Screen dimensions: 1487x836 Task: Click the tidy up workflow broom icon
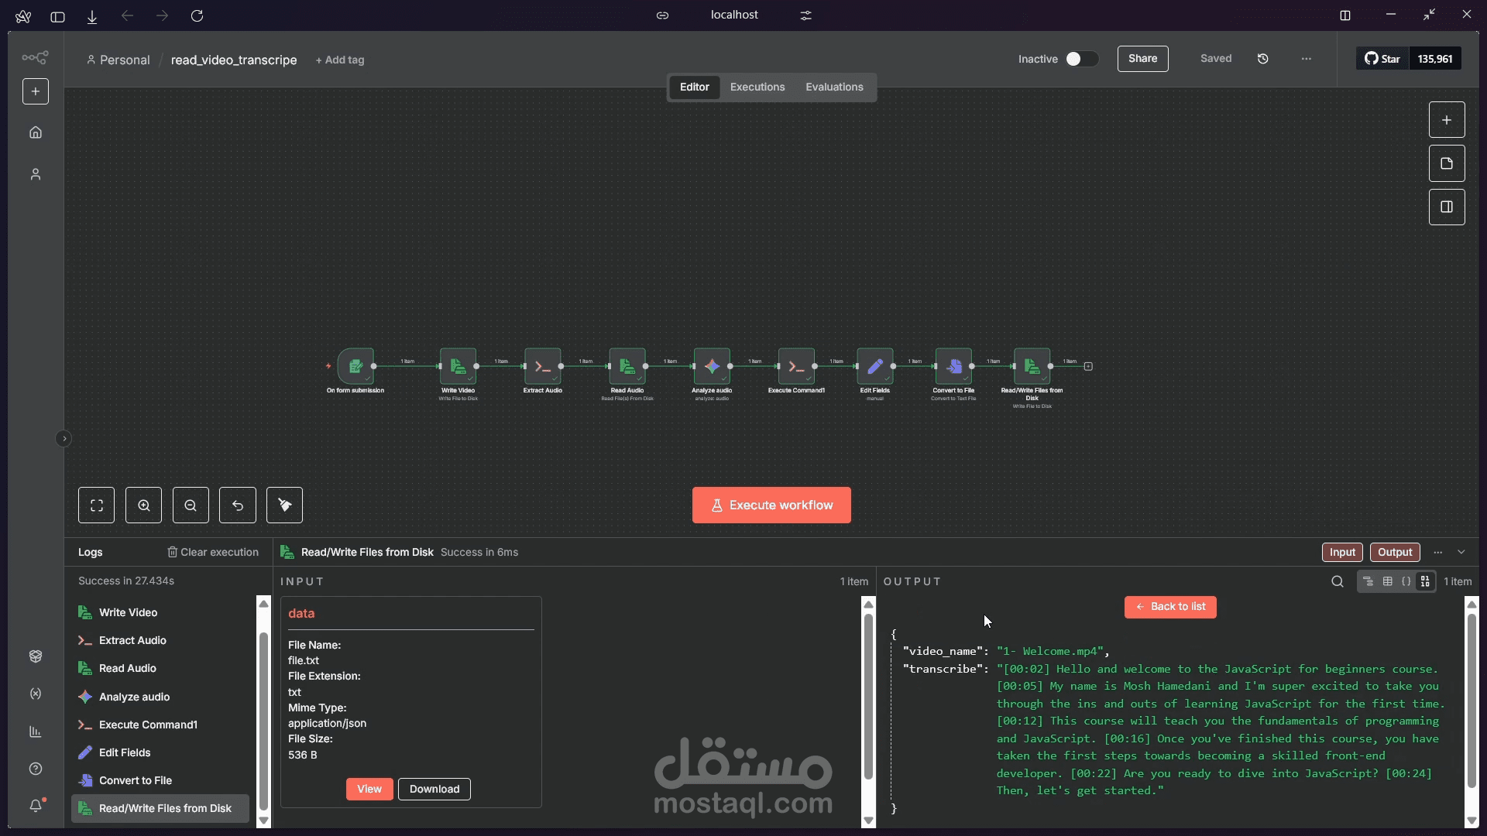(284, 505)
